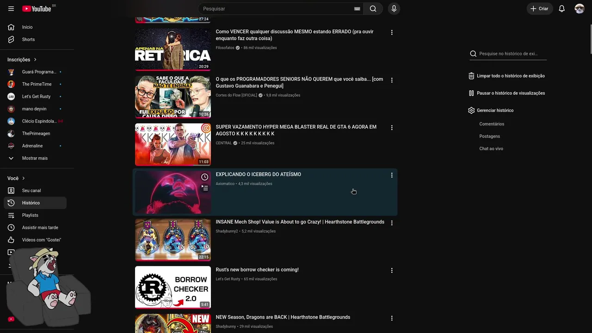Play the Iceberg do Ateísmo thumbnail
592x333 pixels.
click(173, 192)
